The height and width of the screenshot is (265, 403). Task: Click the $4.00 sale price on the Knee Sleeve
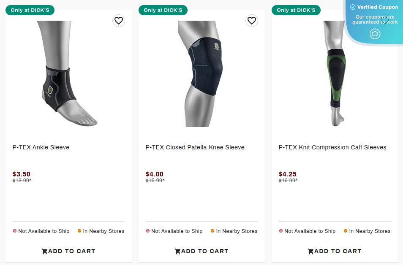click(x=155, y=174)
